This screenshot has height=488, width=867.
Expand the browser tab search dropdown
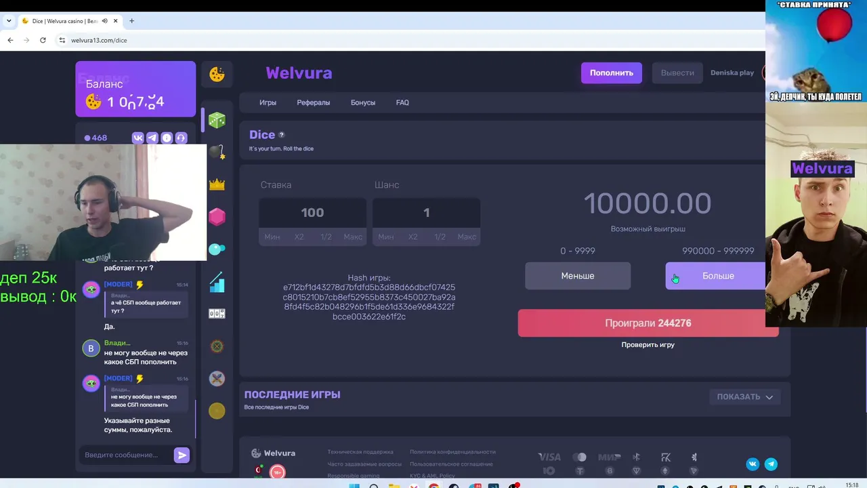tap(9, 21)
